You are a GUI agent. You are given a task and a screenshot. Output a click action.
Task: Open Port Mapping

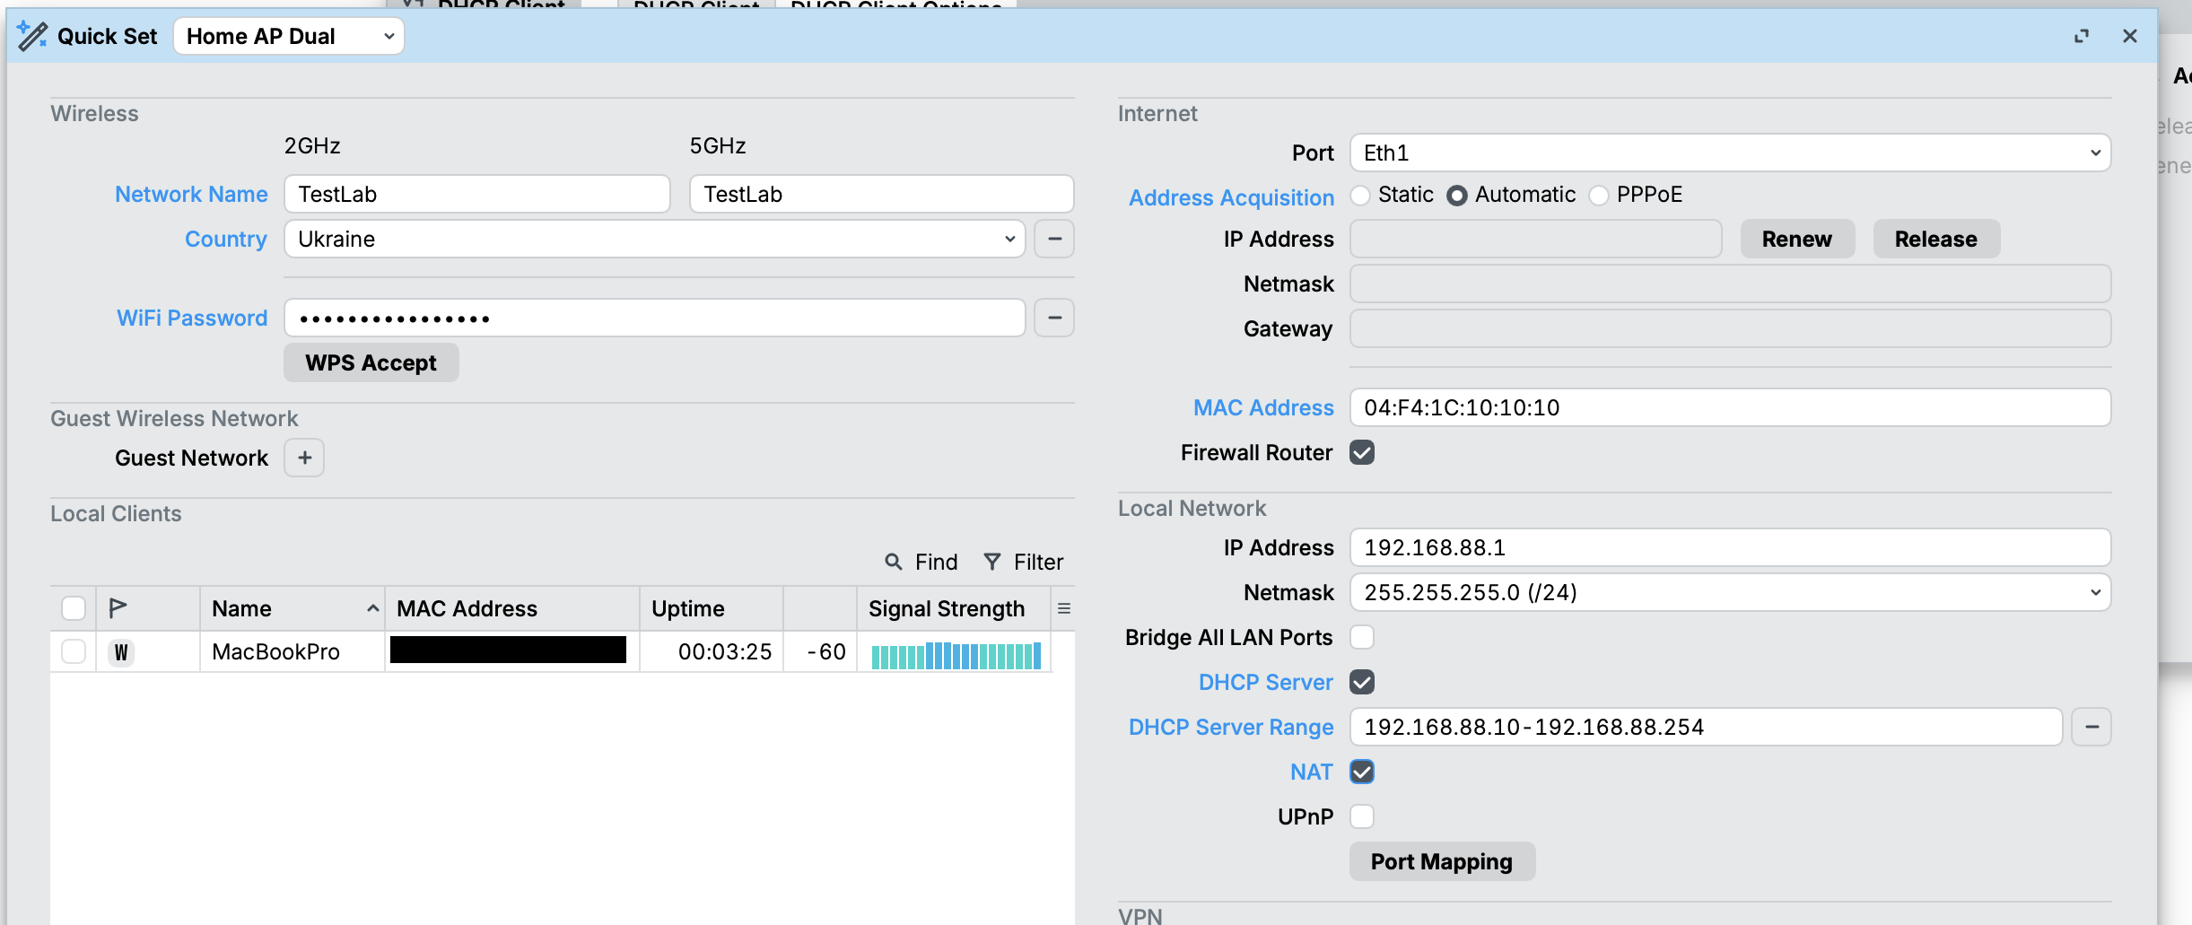pos(1442,861)
